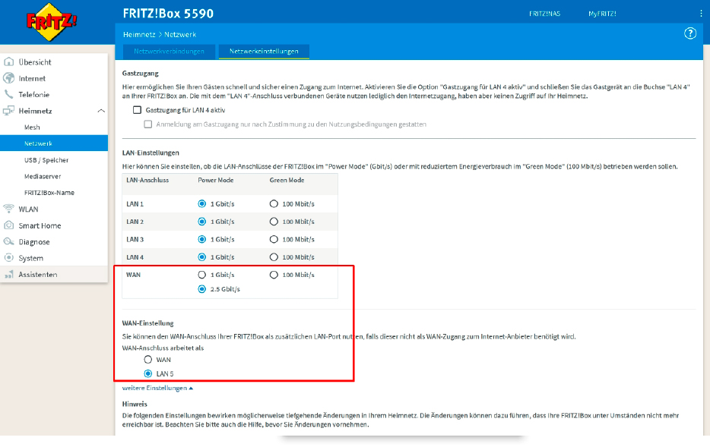
Task: Click the LAN-Einstellungen heading
Action: [151, 153]
